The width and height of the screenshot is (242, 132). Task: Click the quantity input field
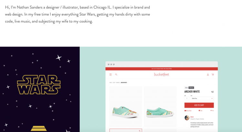tap(187, 98)
